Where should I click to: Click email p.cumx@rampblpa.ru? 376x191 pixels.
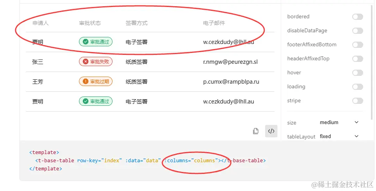[231, 82]
